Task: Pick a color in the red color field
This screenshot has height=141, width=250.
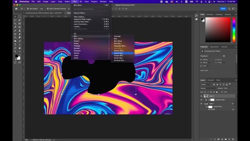Action: coord(218,30)
